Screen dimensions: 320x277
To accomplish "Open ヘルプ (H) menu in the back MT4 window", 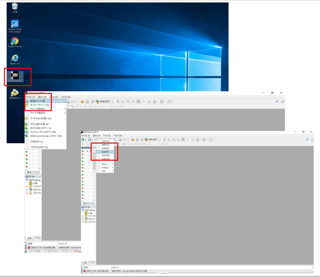I will point(65,97).
